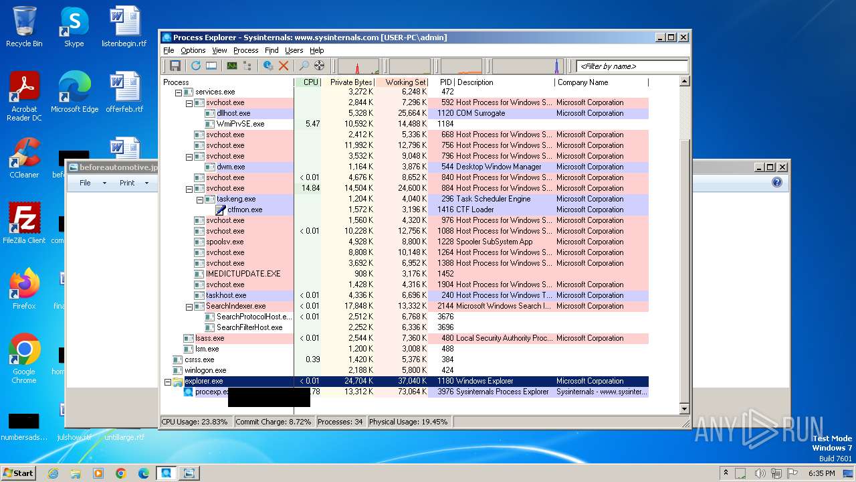Click the Filter by name input field

(x=633, y=66)
